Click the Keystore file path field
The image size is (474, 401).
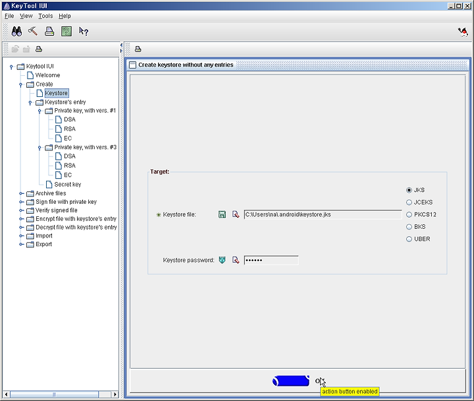point(323,214)
